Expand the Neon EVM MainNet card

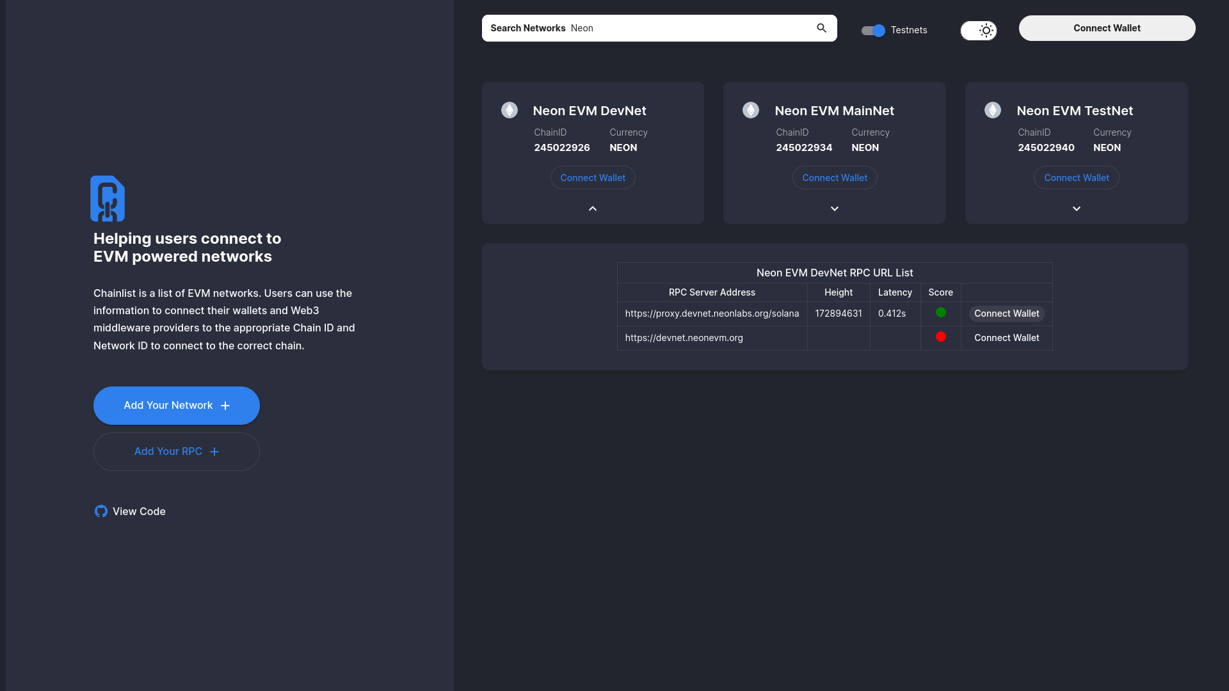pyautogui.click(x=834, y=209)
